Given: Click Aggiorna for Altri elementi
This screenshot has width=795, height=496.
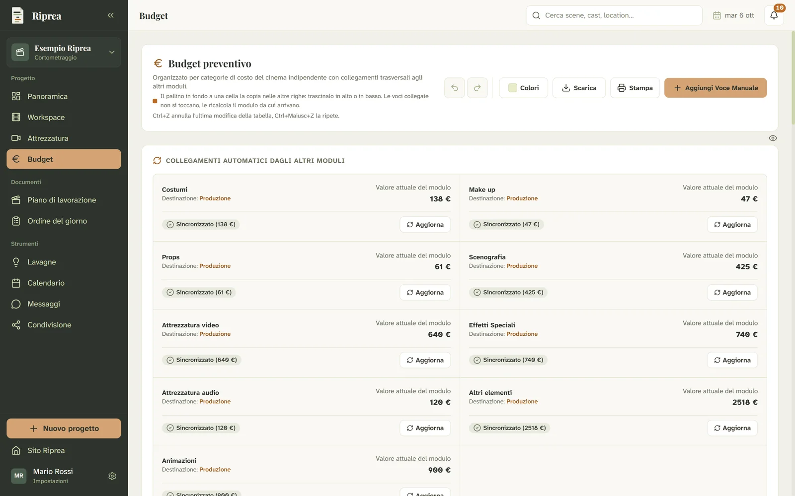Looking at the screenshot, I should click(732, 428).
